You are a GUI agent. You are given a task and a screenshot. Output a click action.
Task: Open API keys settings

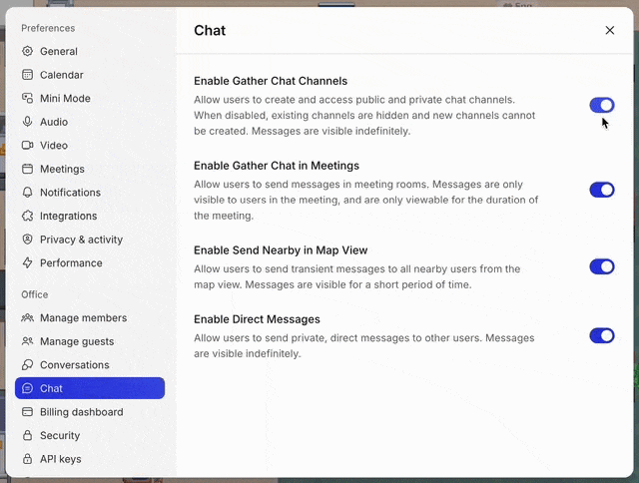[90, 459]
